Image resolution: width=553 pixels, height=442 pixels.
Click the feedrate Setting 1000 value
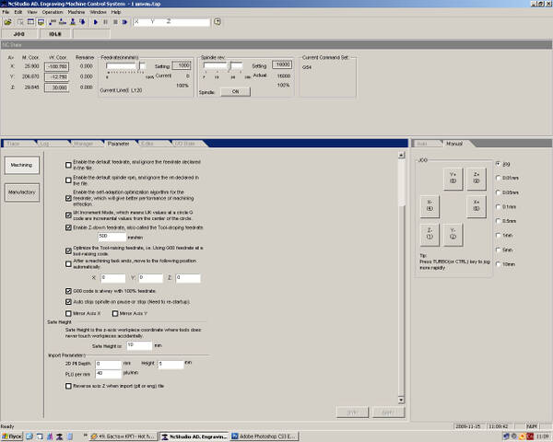pyautogui.click(x=182, y=66)
